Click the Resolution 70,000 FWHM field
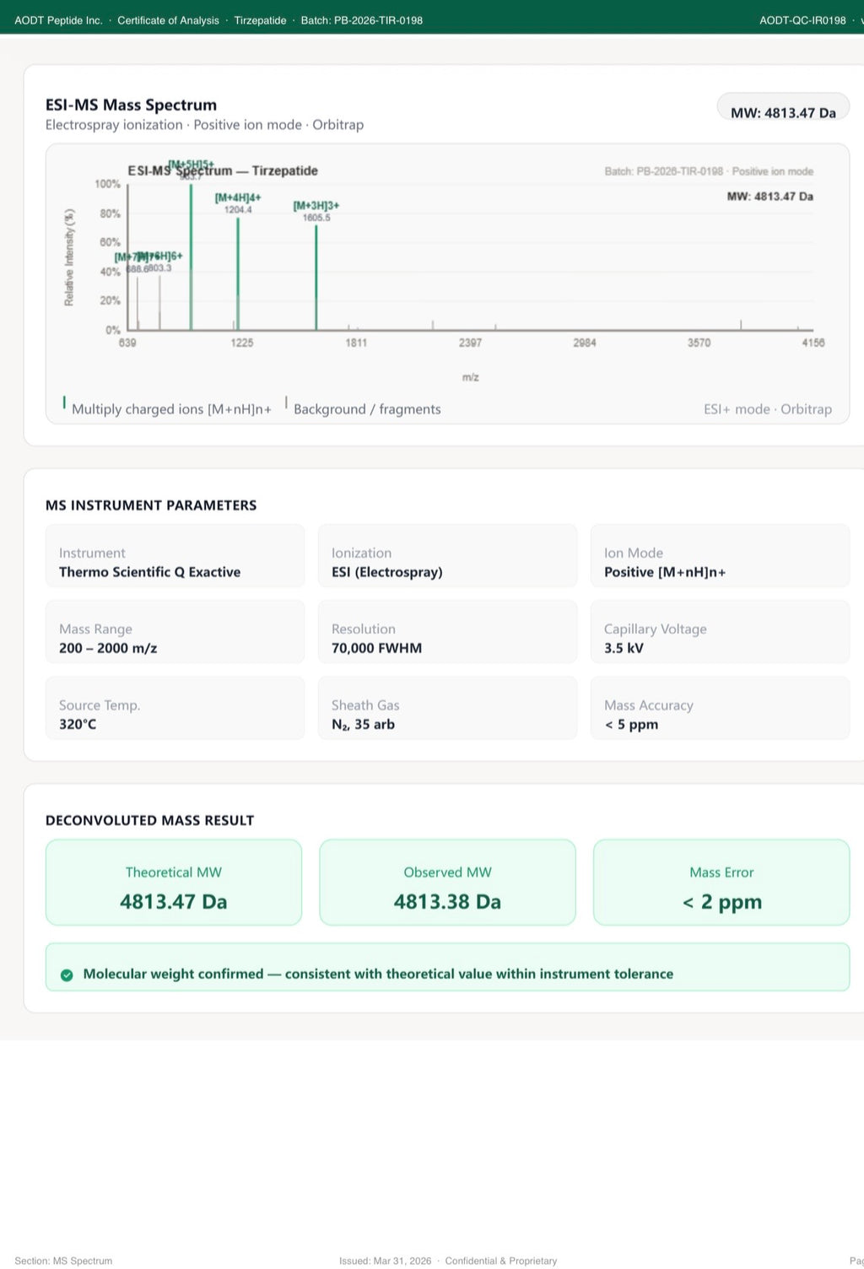 (447, 631)
